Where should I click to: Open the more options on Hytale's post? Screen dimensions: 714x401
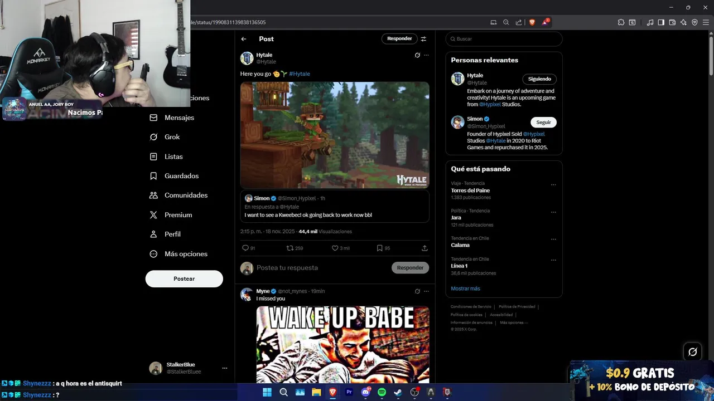tap(426, 55)
